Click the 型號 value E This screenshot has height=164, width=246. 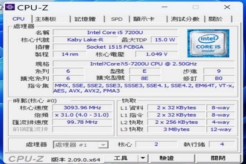point(145,71)
